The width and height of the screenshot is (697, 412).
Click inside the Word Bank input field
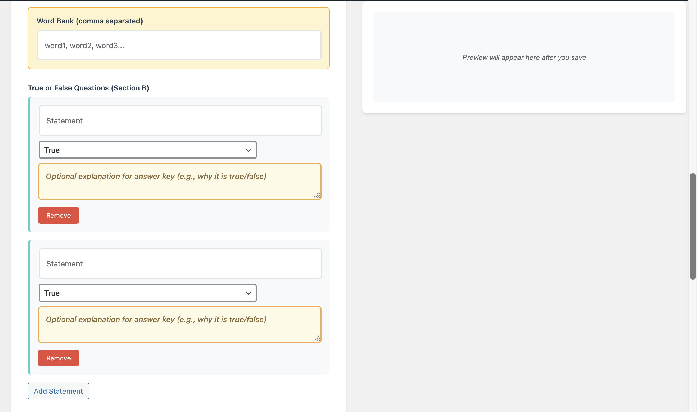(x=179, y=45)
